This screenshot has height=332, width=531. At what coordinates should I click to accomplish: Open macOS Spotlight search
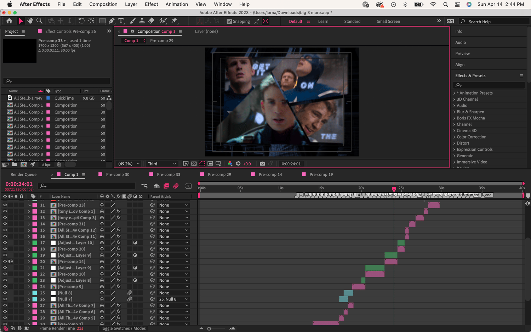click(446, 4)
